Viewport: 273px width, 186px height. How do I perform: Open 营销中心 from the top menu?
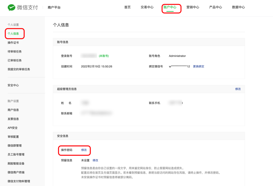193,7
